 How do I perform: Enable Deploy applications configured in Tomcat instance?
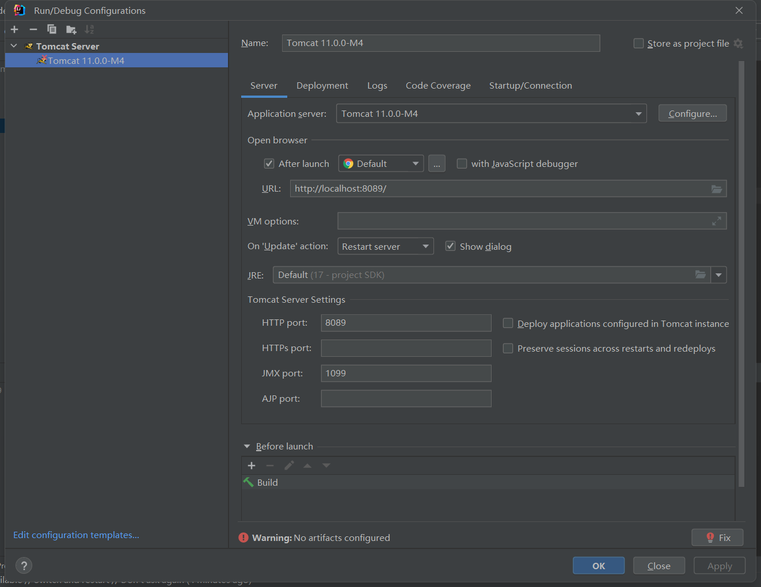tap(508, 323)
